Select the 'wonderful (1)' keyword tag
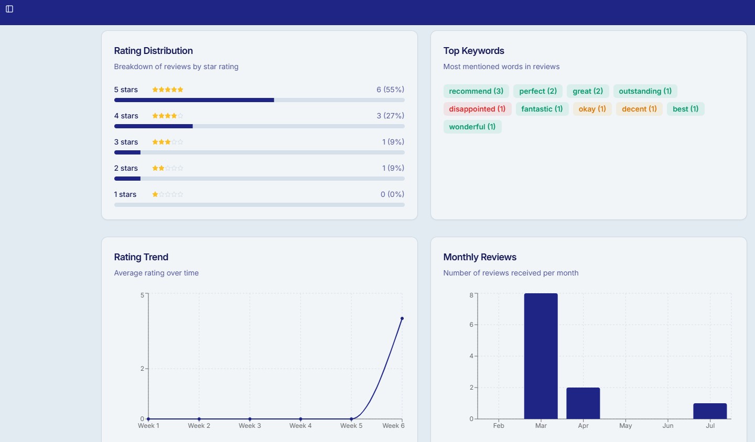755x442 pixels. (472, 127)
